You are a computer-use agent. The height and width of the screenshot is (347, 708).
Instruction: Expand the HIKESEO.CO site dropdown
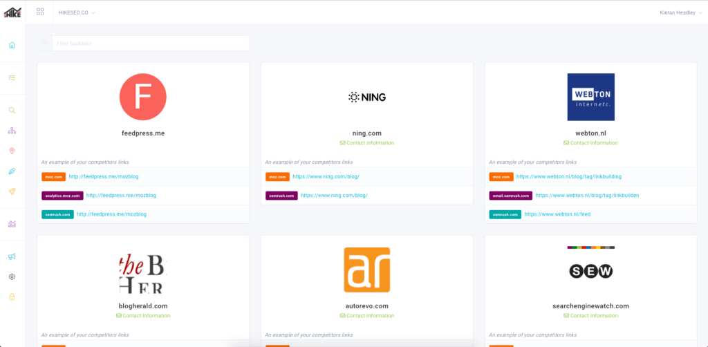coord(77,12)
